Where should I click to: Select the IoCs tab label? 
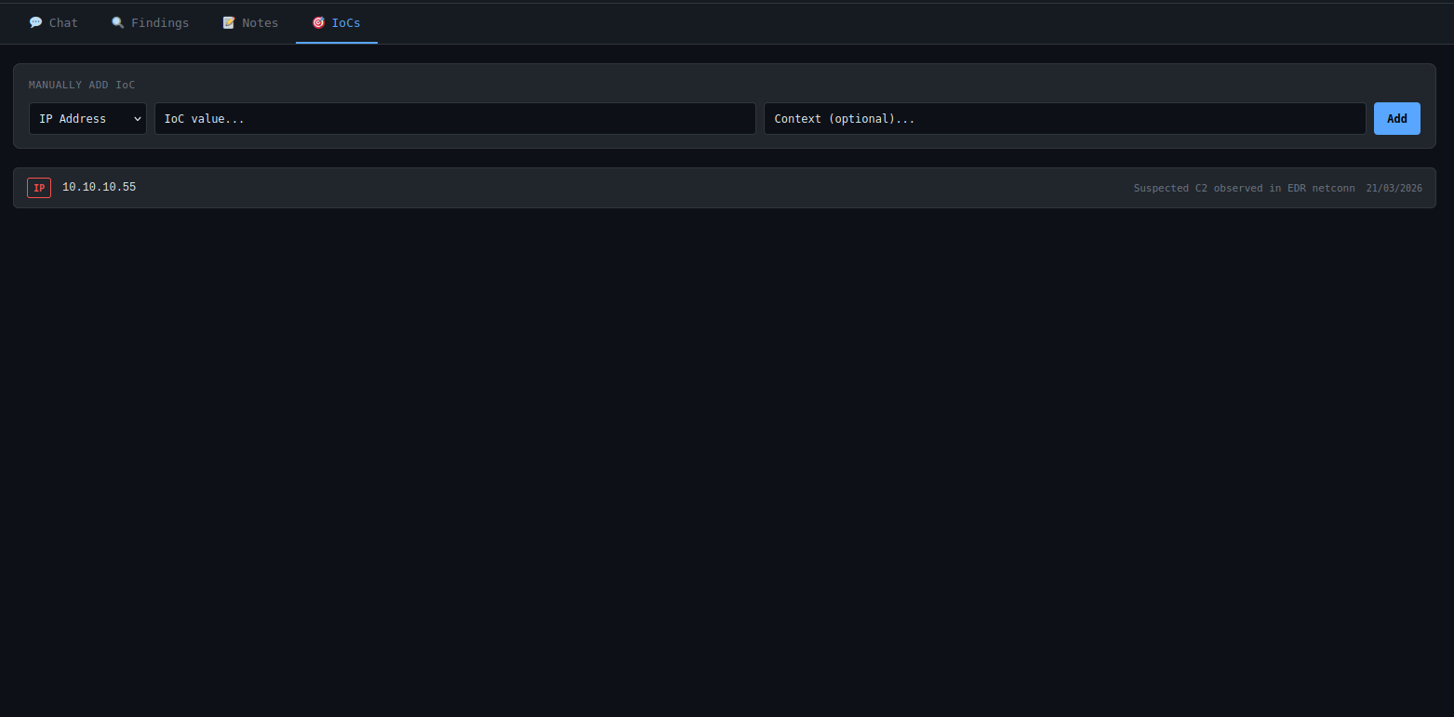coord(346,23)
